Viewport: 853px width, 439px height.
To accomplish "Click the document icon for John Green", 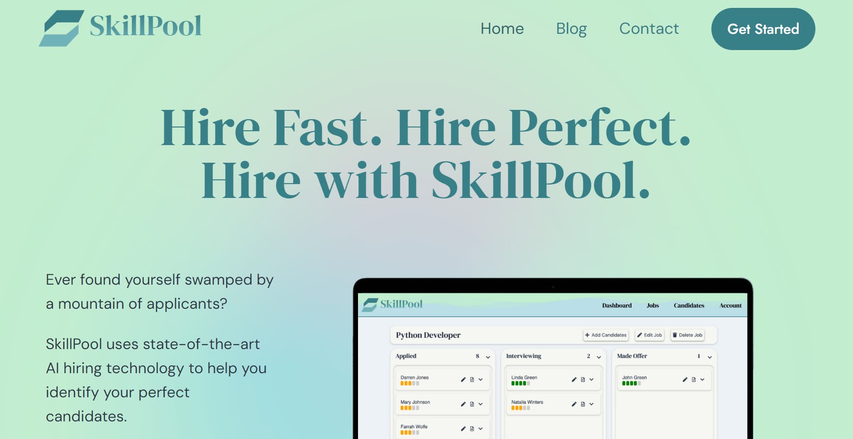I will (694, 380).
